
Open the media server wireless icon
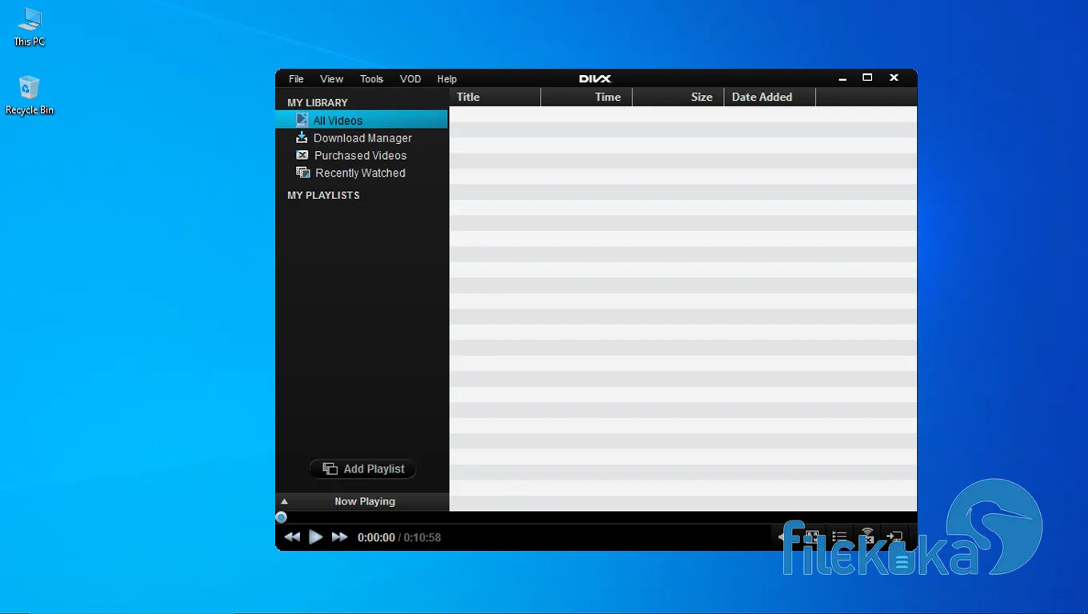[867, 536]
